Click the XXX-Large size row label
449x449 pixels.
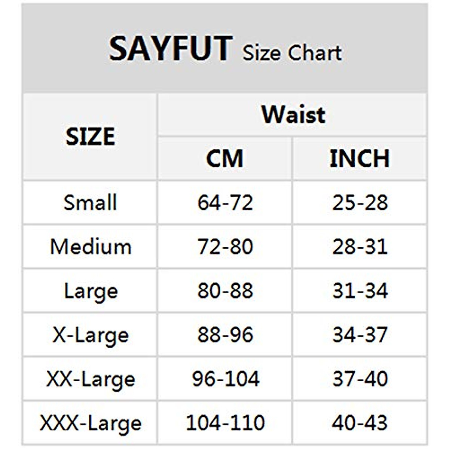click(91, 423)
